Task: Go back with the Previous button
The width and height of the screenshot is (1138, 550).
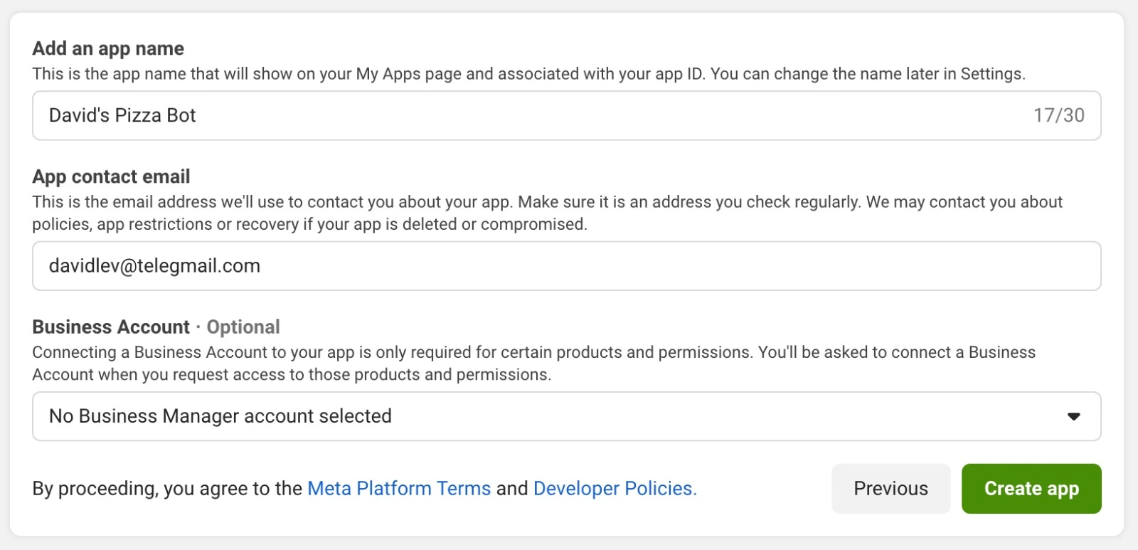Action: coord(890,489)
